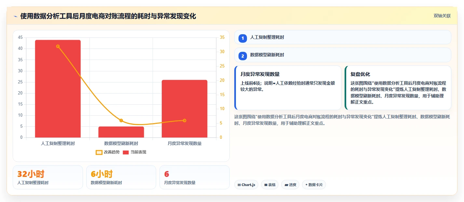This screenshot has height=202, width=464.
Task: Click the x-axis label 人工复制整理耗时
Action: pos(58,143)
